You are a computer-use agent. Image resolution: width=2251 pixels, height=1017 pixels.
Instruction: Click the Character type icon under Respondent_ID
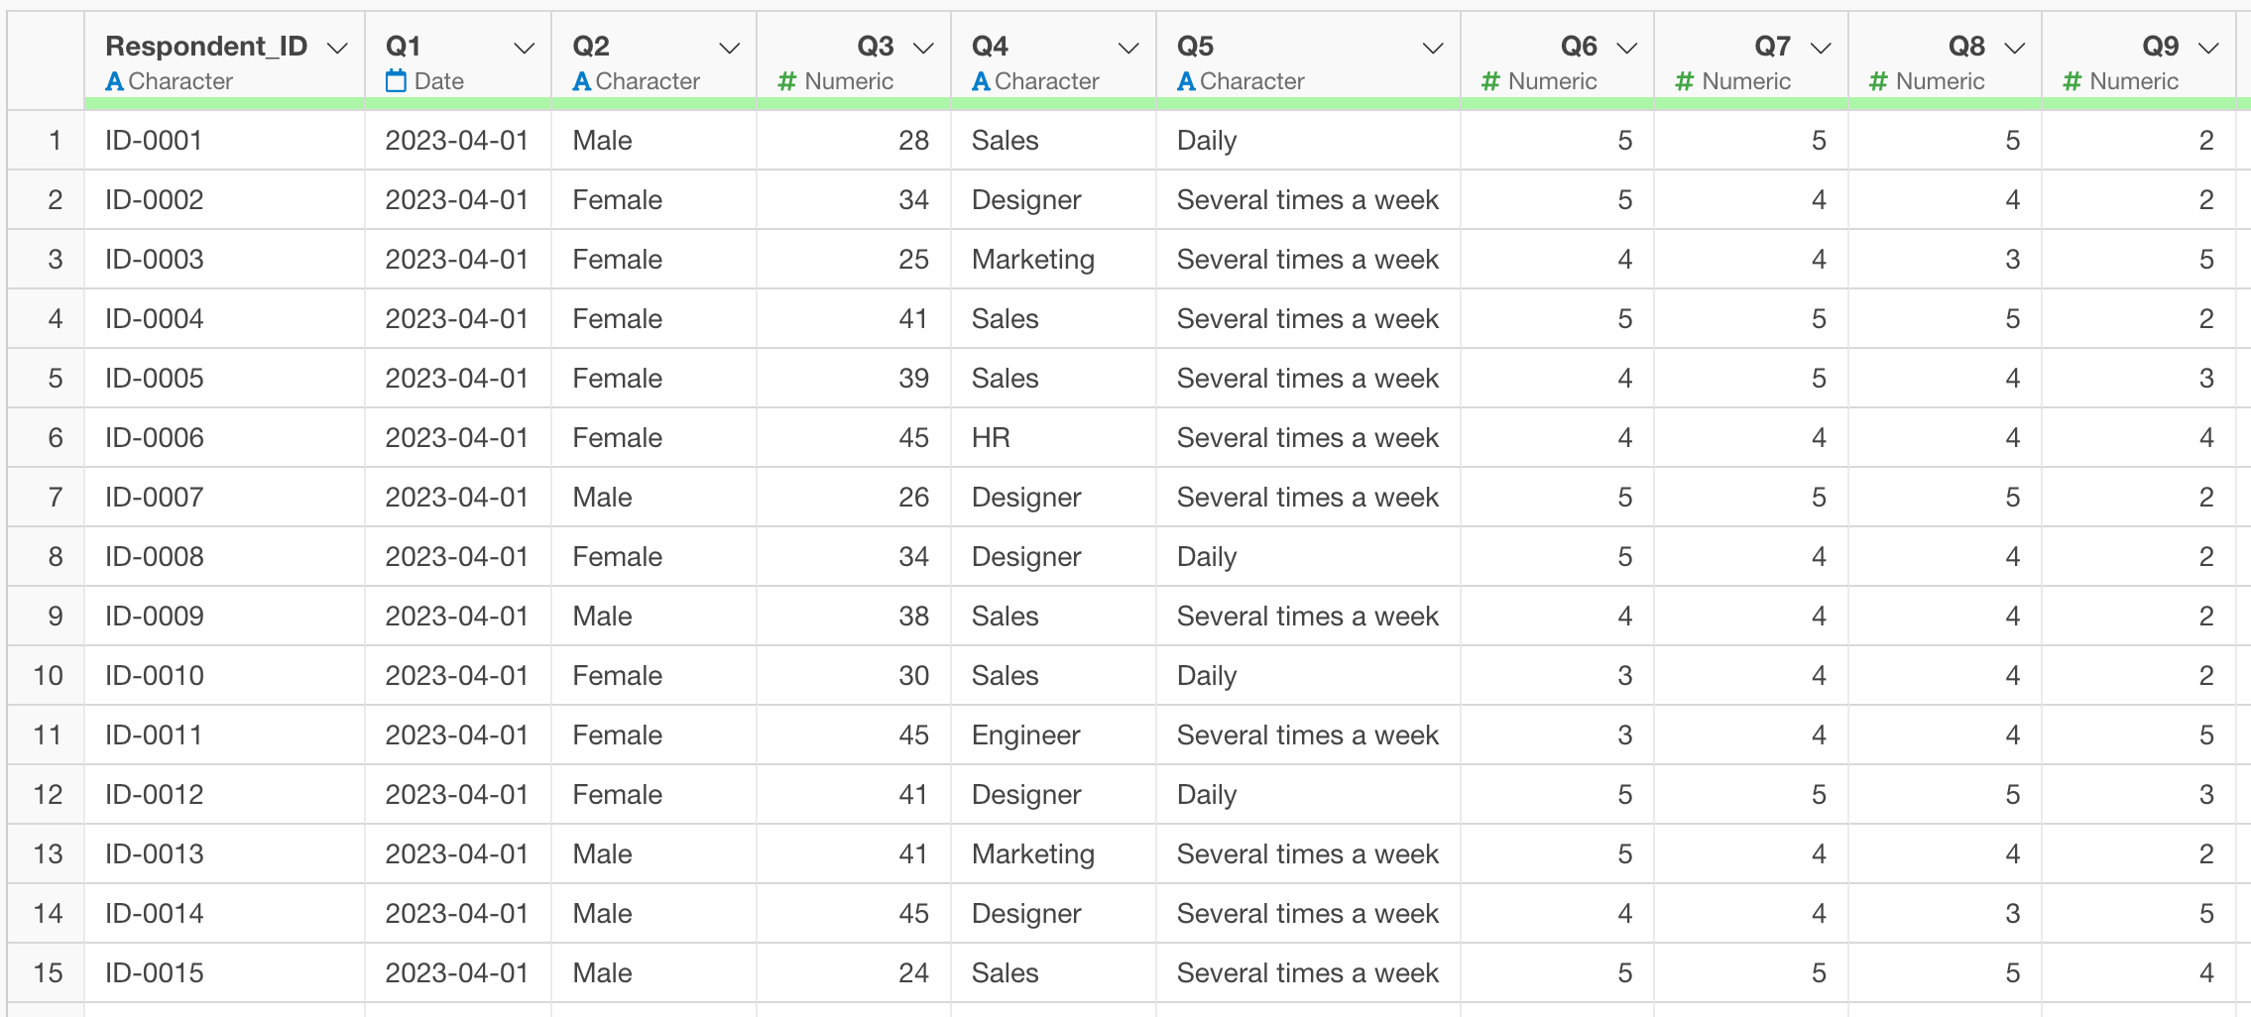[115, 82]
